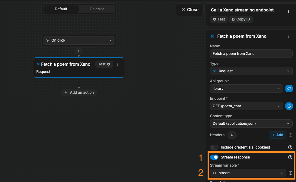Enable Include credentials (cookies) toggle
Viewport: 296px width, 182px height.
point(214,147)
